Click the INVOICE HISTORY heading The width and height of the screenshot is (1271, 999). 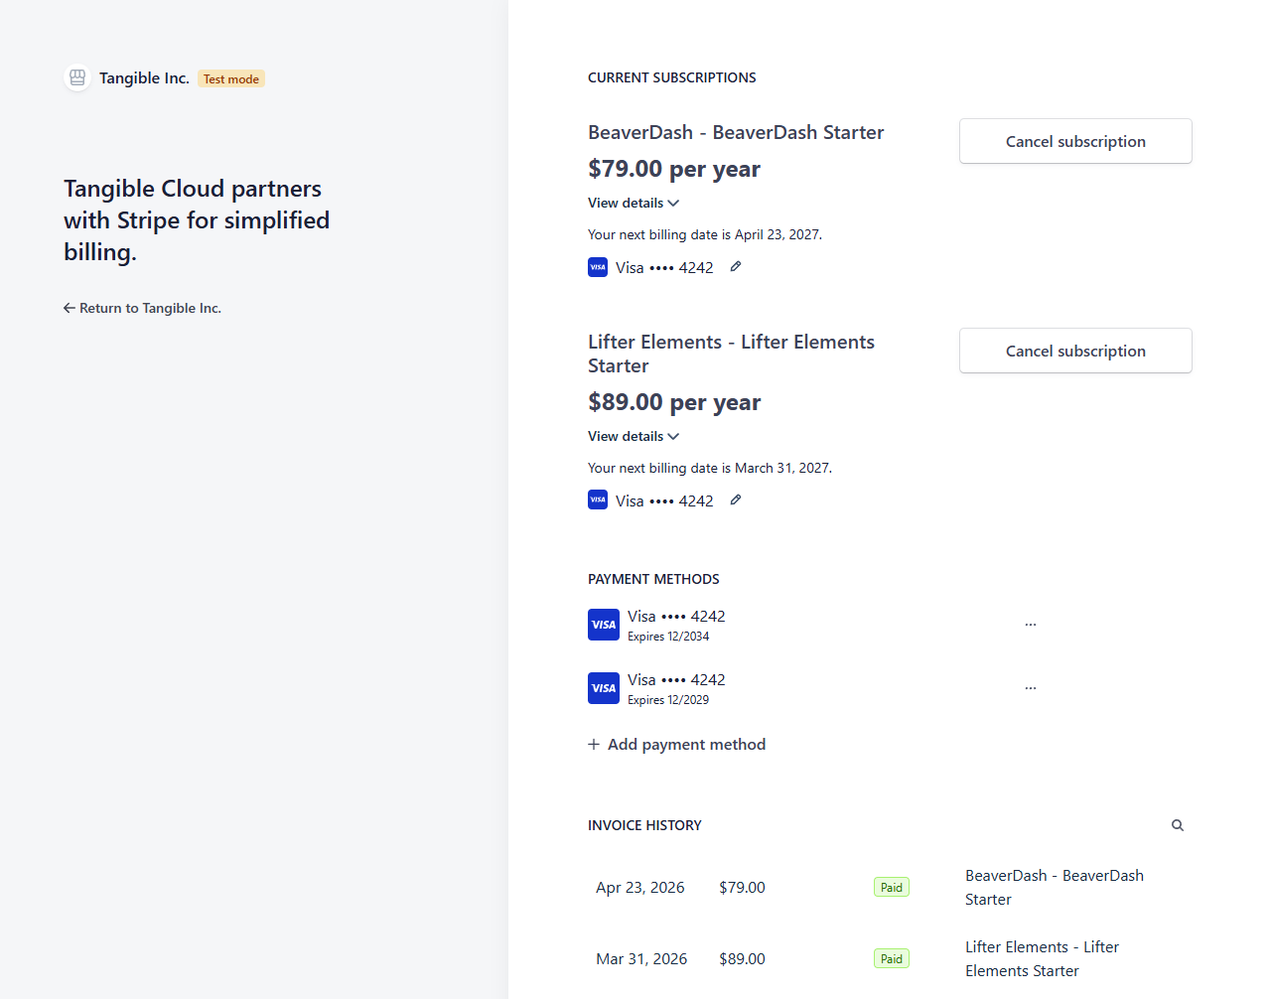(644, 825)
